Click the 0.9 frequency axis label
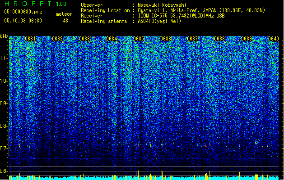This screenshot has height=180, width=284. pos(4,103)
